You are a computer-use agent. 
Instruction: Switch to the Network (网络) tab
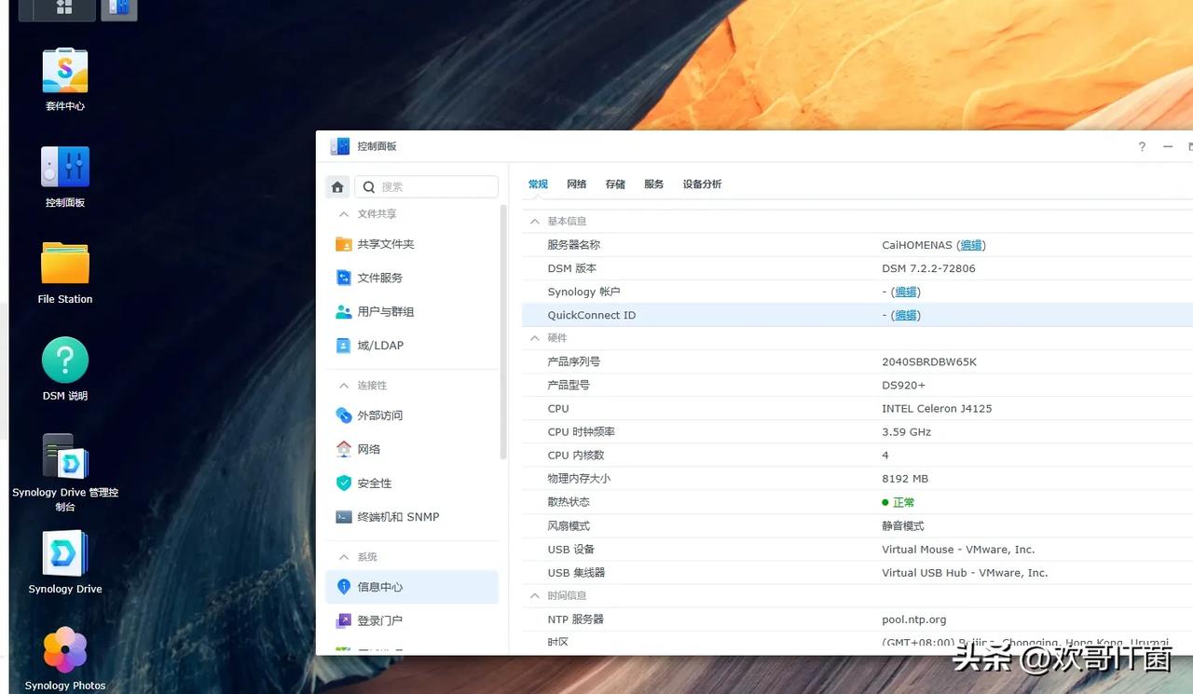tap(577, 184)
